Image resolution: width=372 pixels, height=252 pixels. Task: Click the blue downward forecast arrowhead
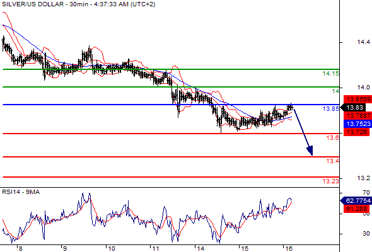(310, 151)
